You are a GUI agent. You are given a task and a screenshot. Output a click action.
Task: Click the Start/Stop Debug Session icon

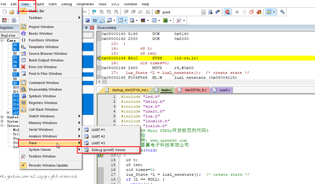[227, 12]
